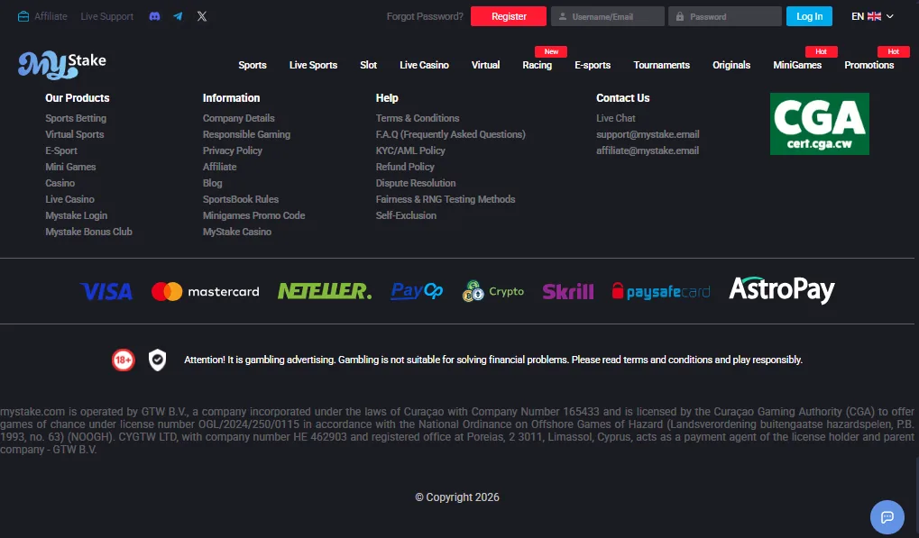
Task: Open Self-Exclusion link
Action: [x=406, y=215]
